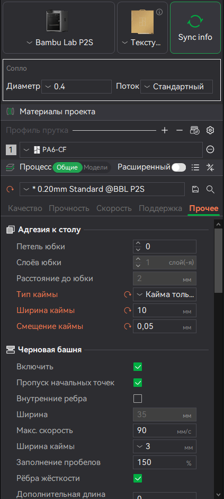Uncheck the Рёбра жёсткости checkbox
This screenshot has width=224, height=499.
click(138, 478)
